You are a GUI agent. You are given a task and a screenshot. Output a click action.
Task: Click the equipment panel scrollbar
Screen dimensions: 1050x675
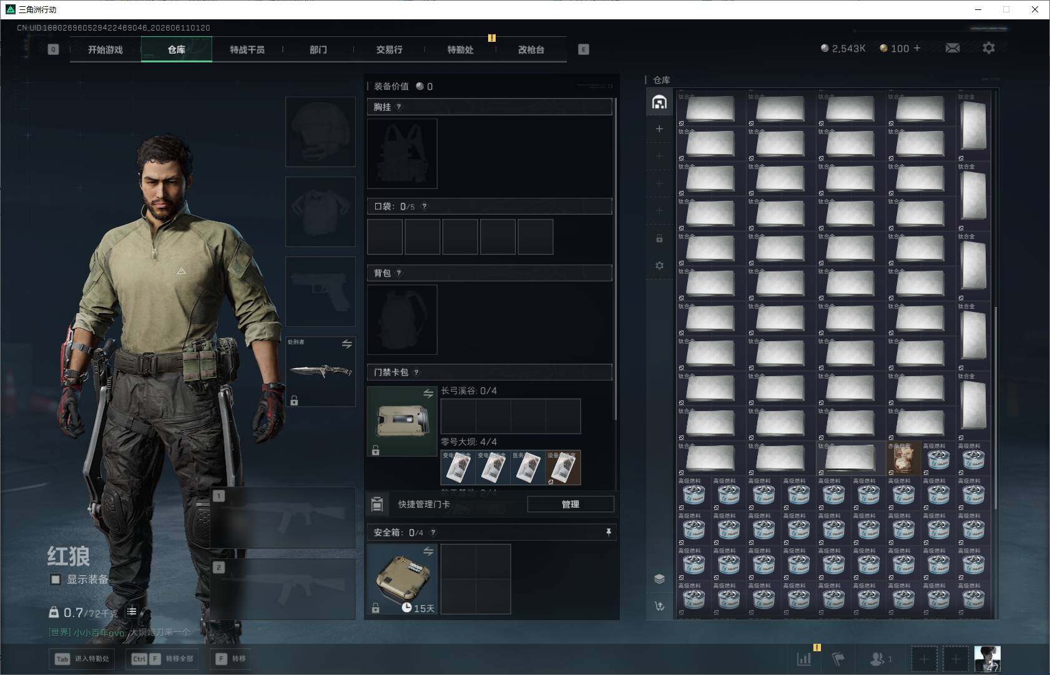click(x=616, y=259)
